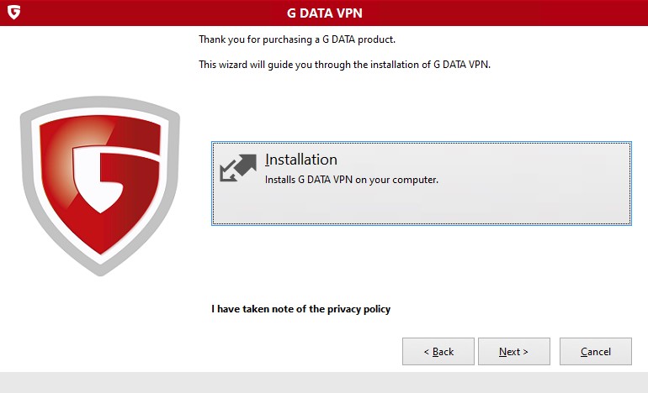Click the 'G DATA VPN' window title
This screenshot has width=648, height=393.
324,13
